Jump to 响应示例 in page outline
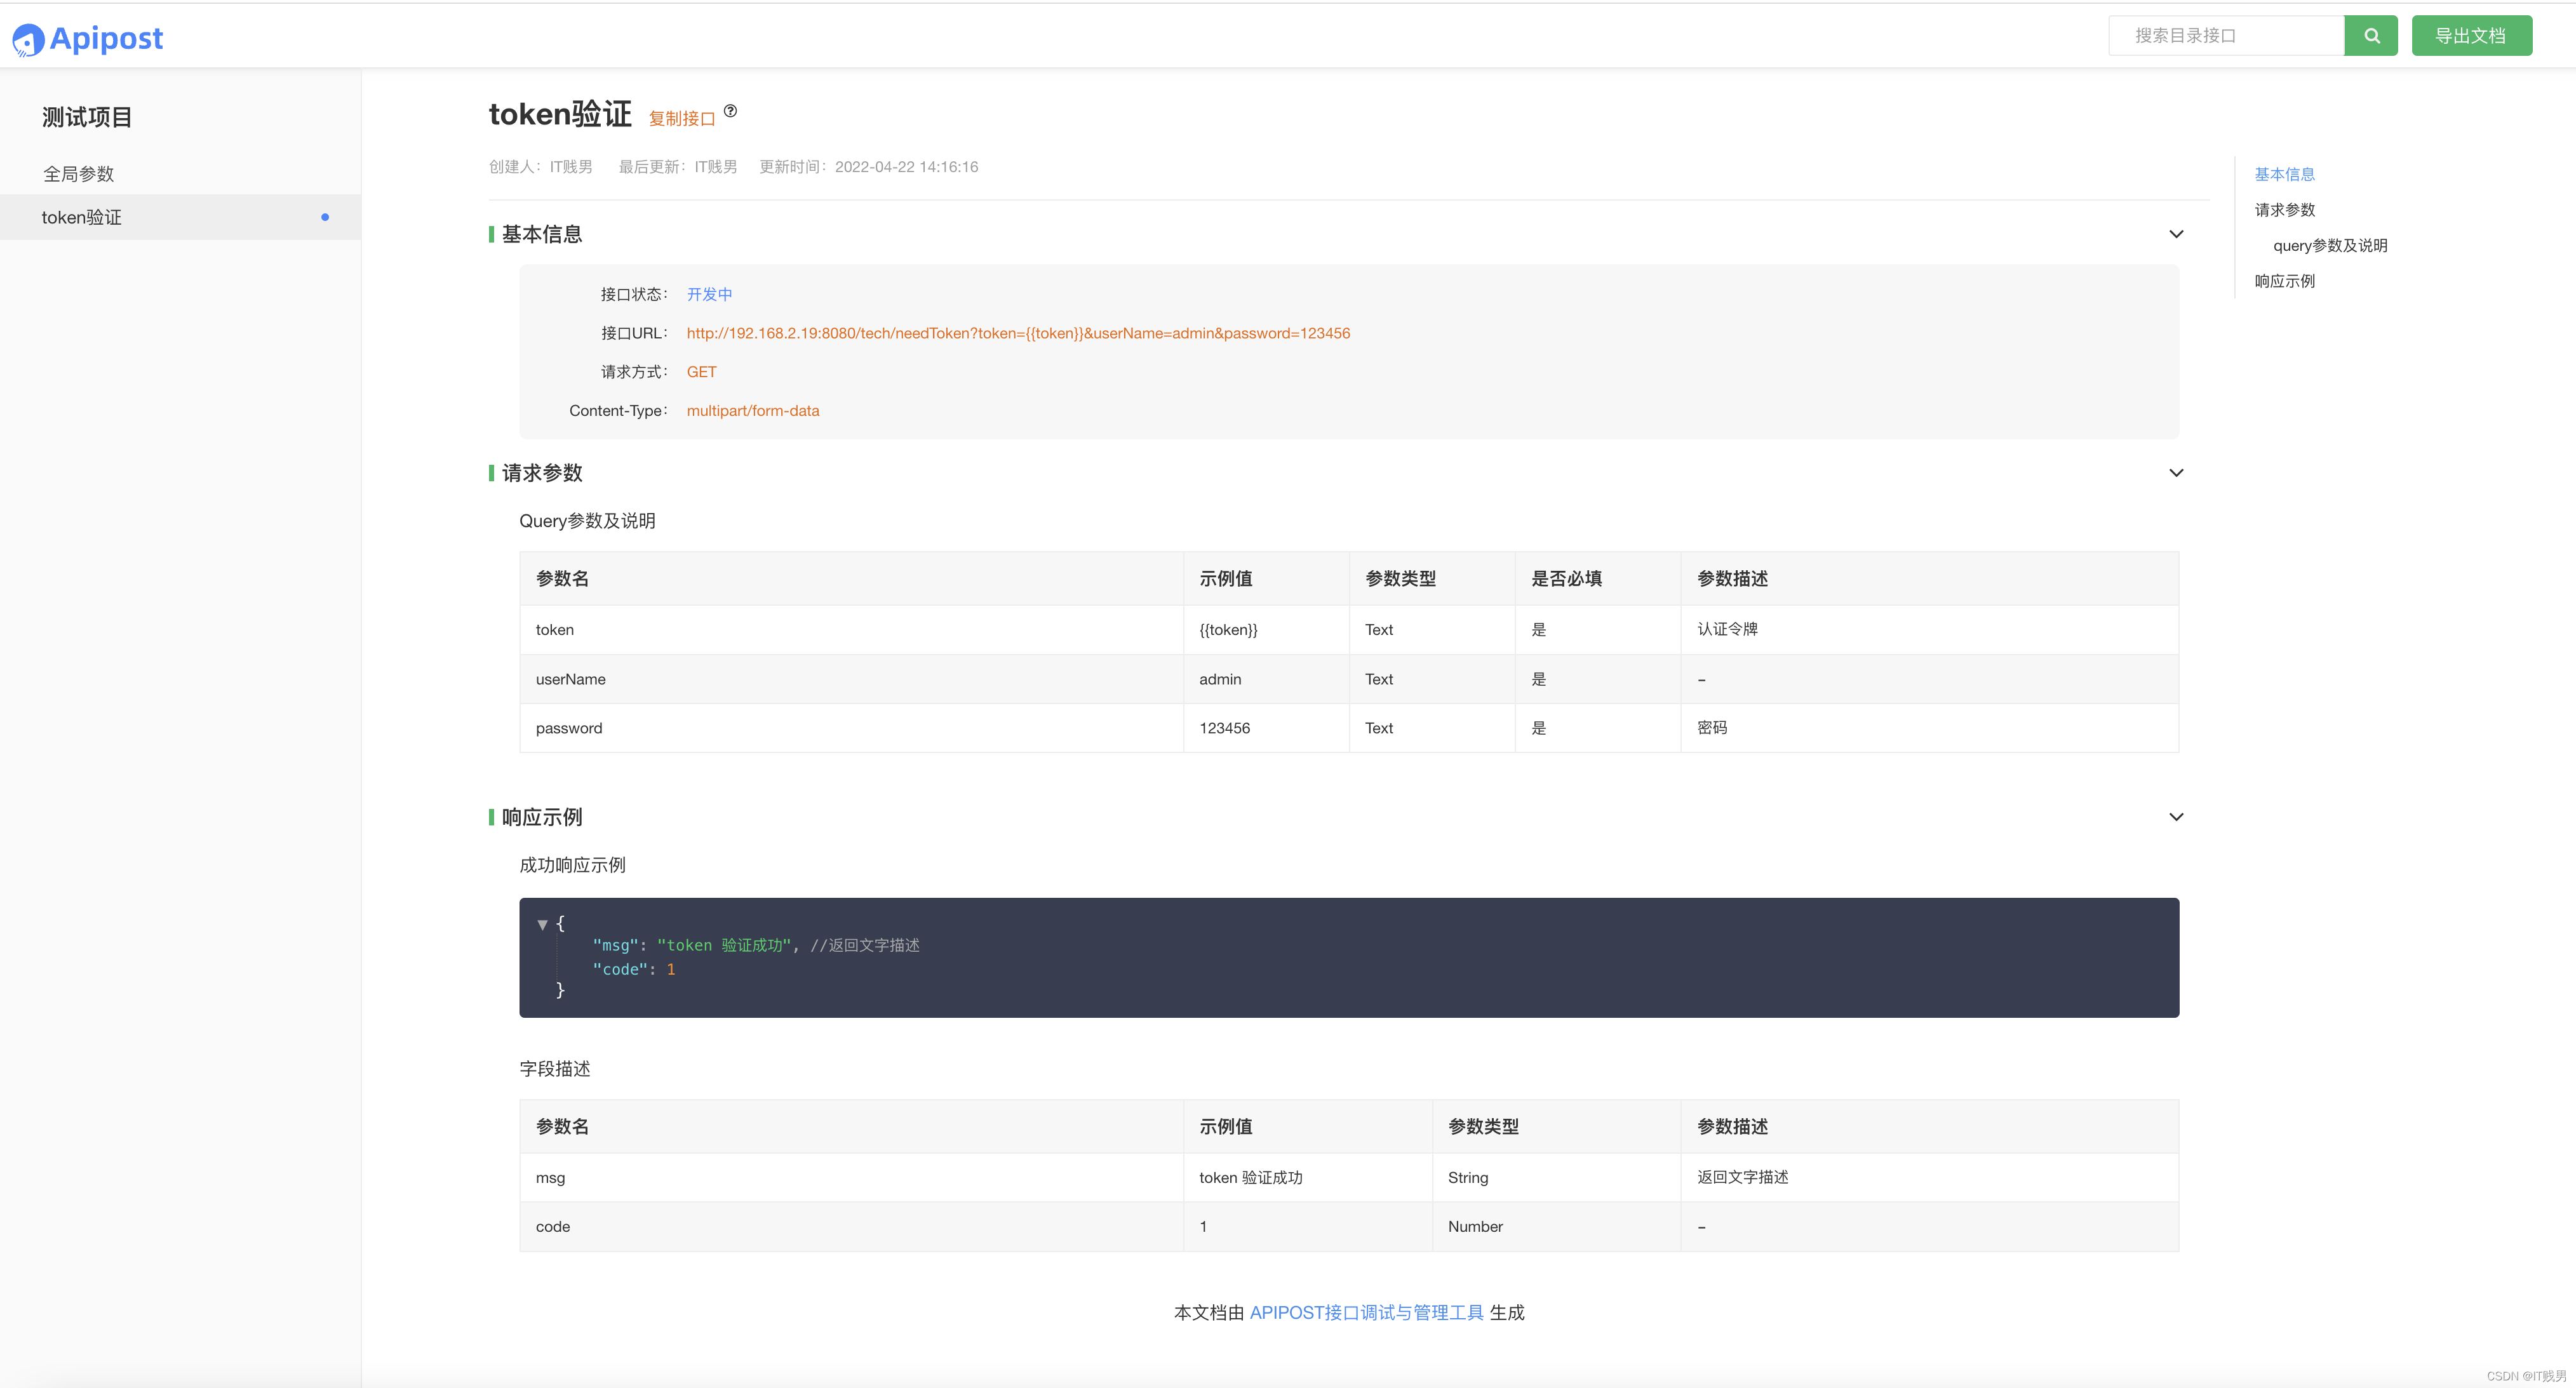2576x1388 pixels. coord(2284,281)
